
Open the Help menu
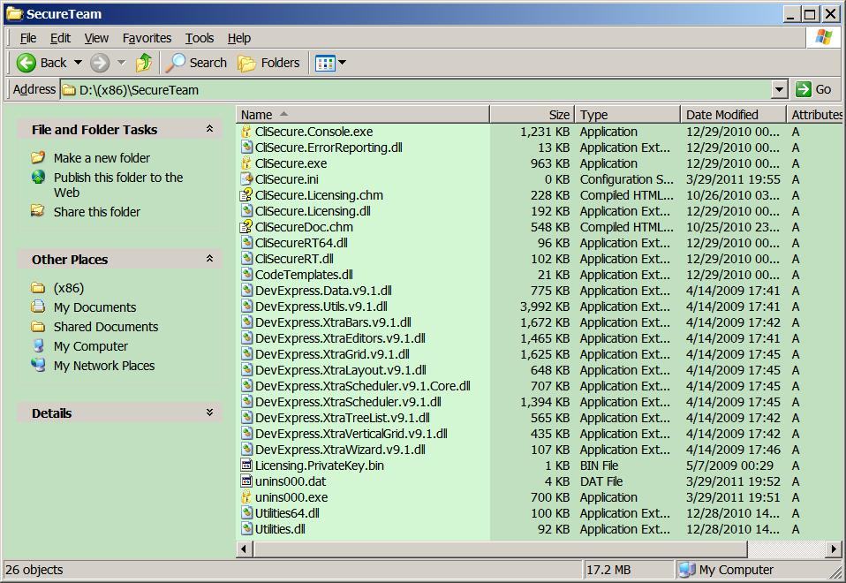point(239,38)
